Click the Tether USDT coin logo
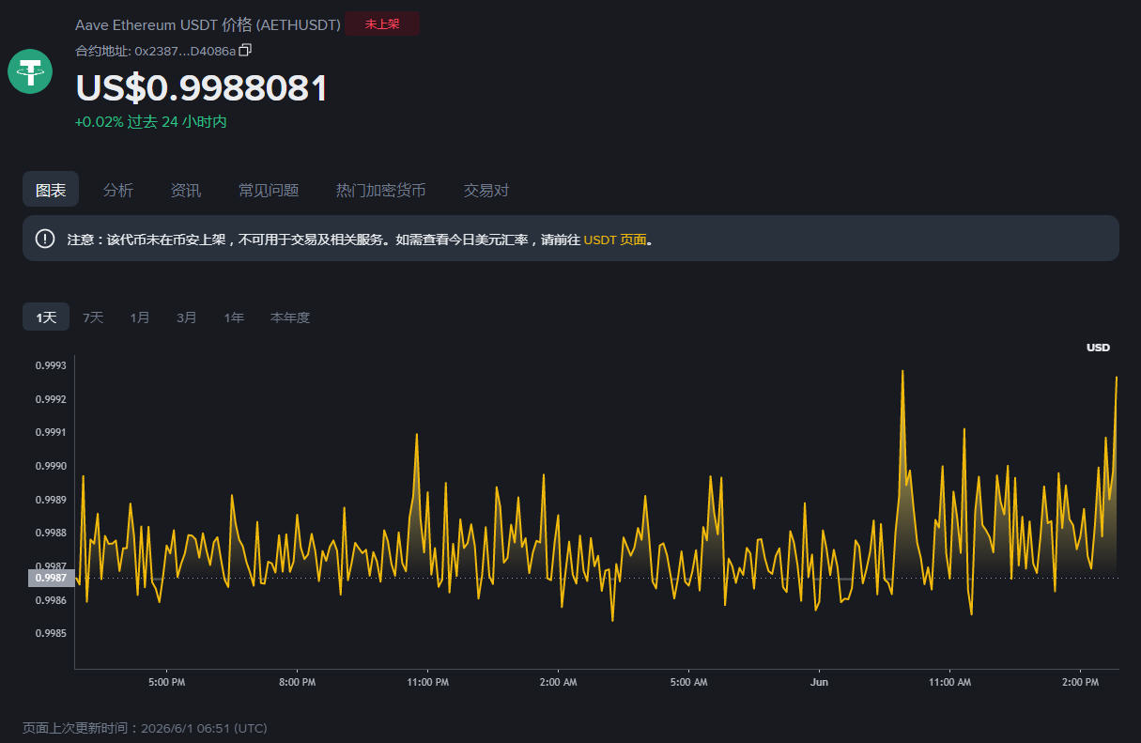Image resolution: width=1141 pixels, height=743 pixels. point(30,71)
